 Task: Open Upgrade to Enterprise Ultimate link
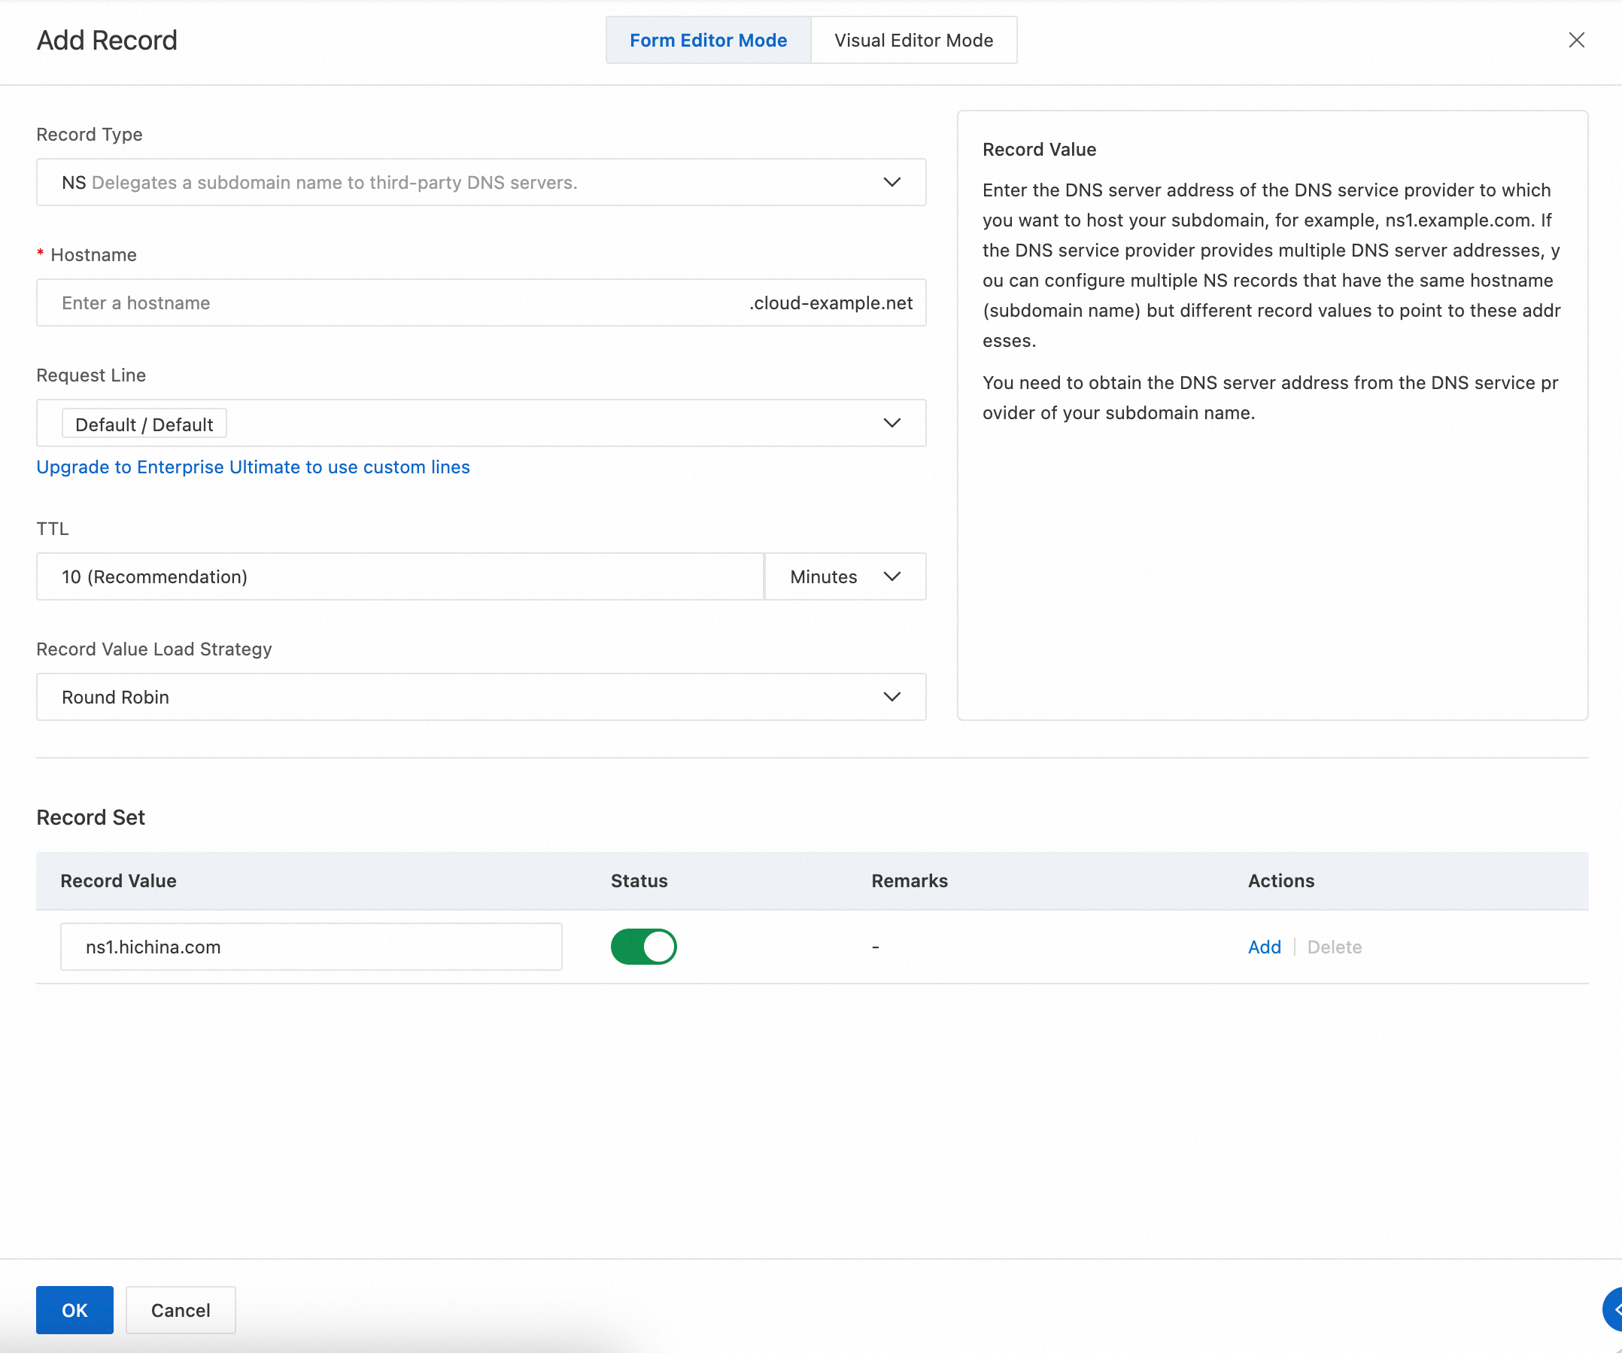pos(253,467)
